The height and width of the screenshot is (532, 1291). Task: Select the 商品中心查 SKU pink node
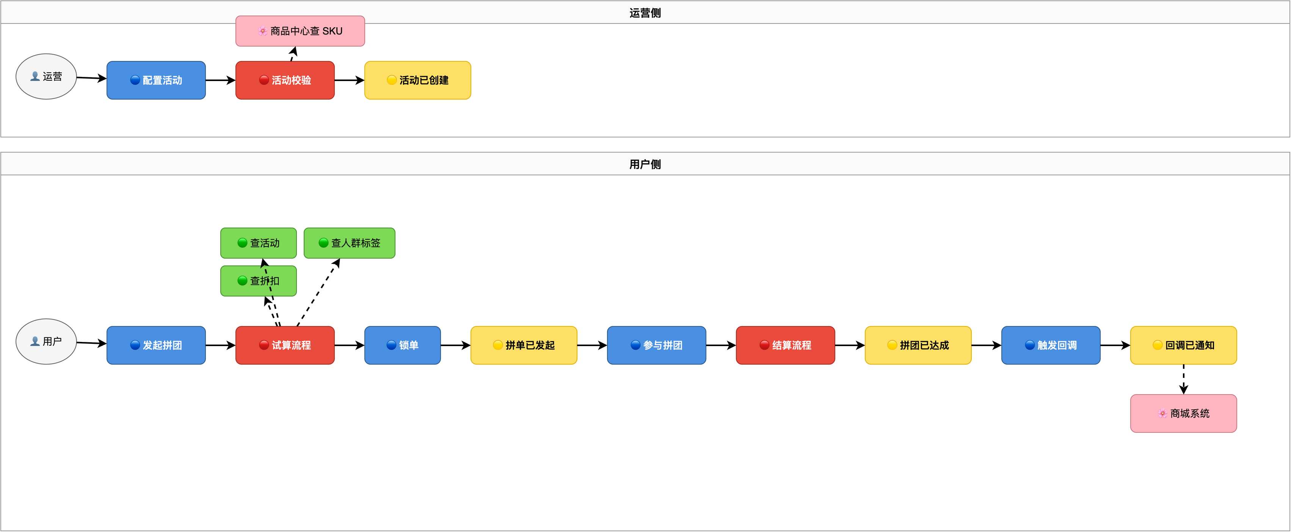coord(300,31)
